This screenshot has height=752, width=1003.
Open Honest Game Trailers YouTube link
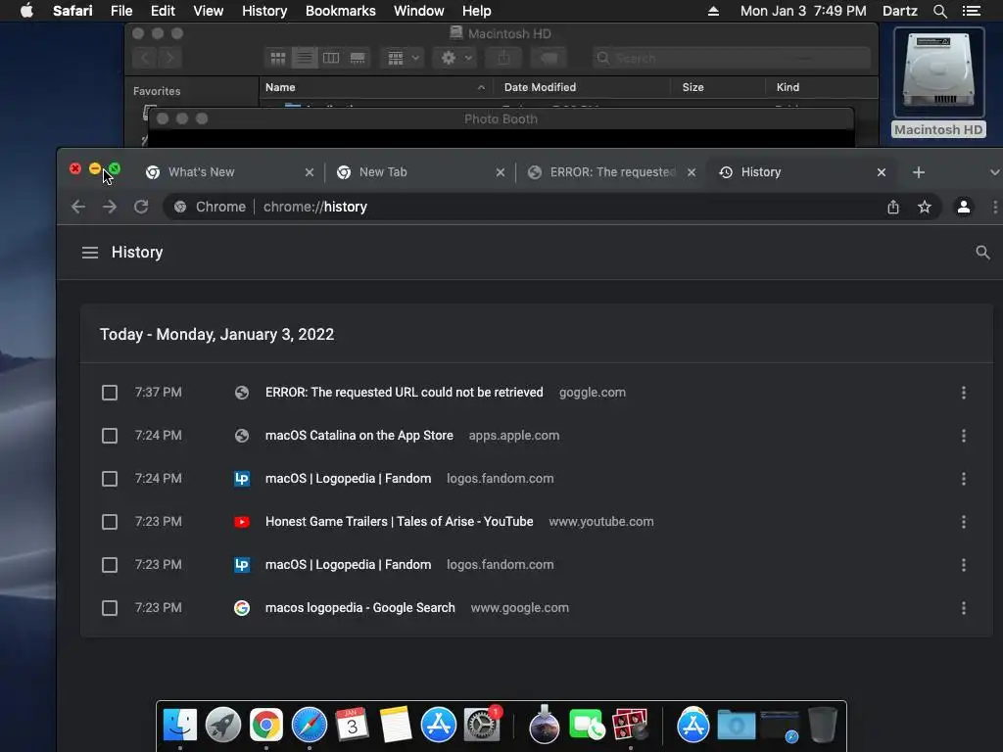click(400, 522)
